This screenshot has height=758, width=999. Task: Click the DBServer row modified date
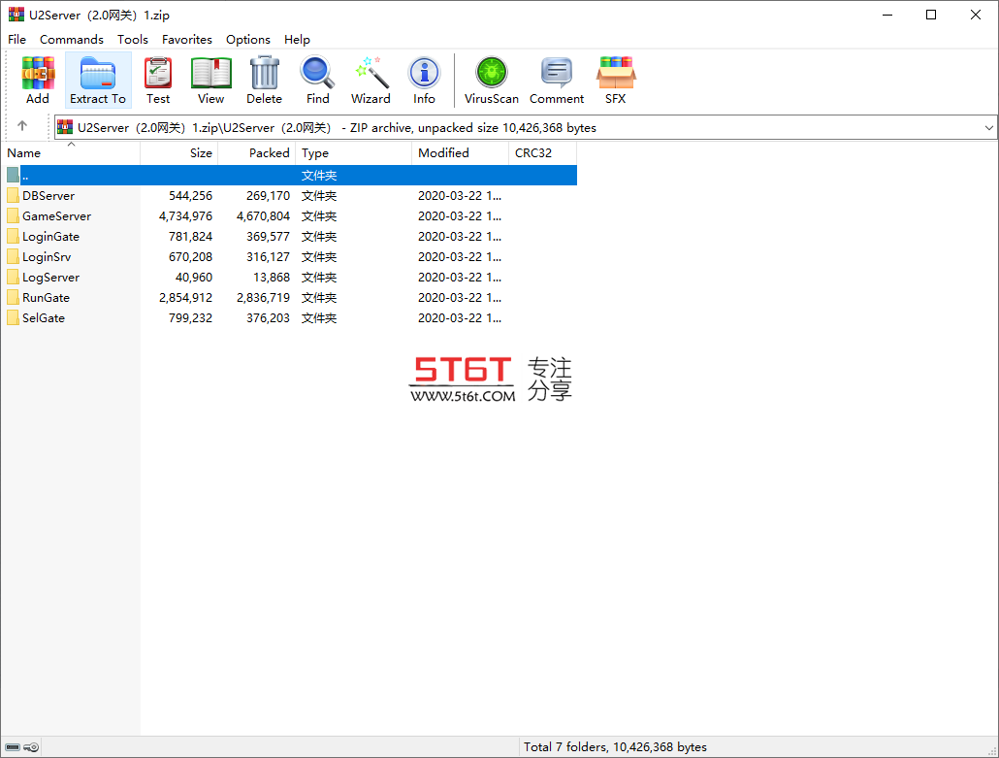click(460, 196)
